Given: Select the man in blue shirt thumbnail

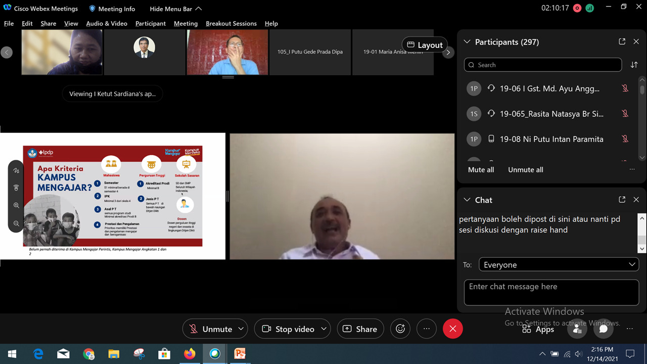Looking at the screenshot, I should 227,52.
